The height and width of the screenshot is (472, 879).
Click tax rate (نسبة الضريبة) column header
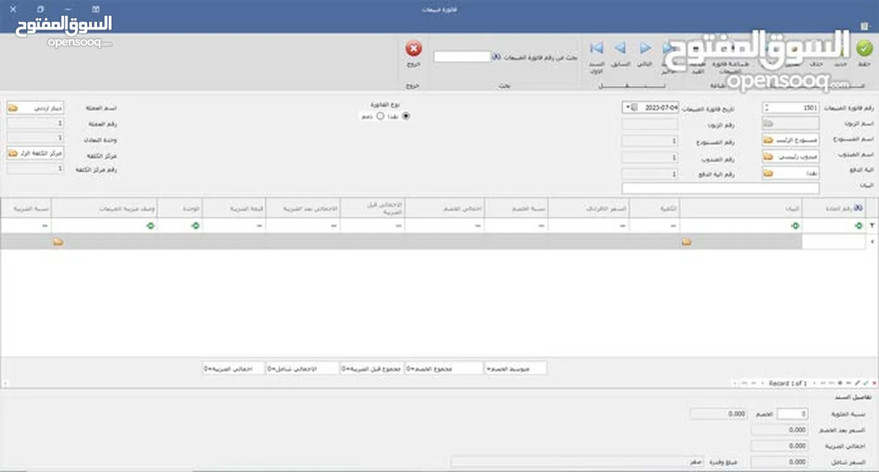pos(26,208)
